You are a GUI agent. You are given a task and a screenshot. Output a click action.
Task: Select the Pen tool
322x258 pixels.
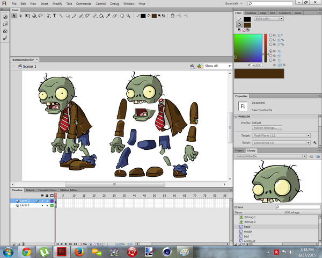48,16
